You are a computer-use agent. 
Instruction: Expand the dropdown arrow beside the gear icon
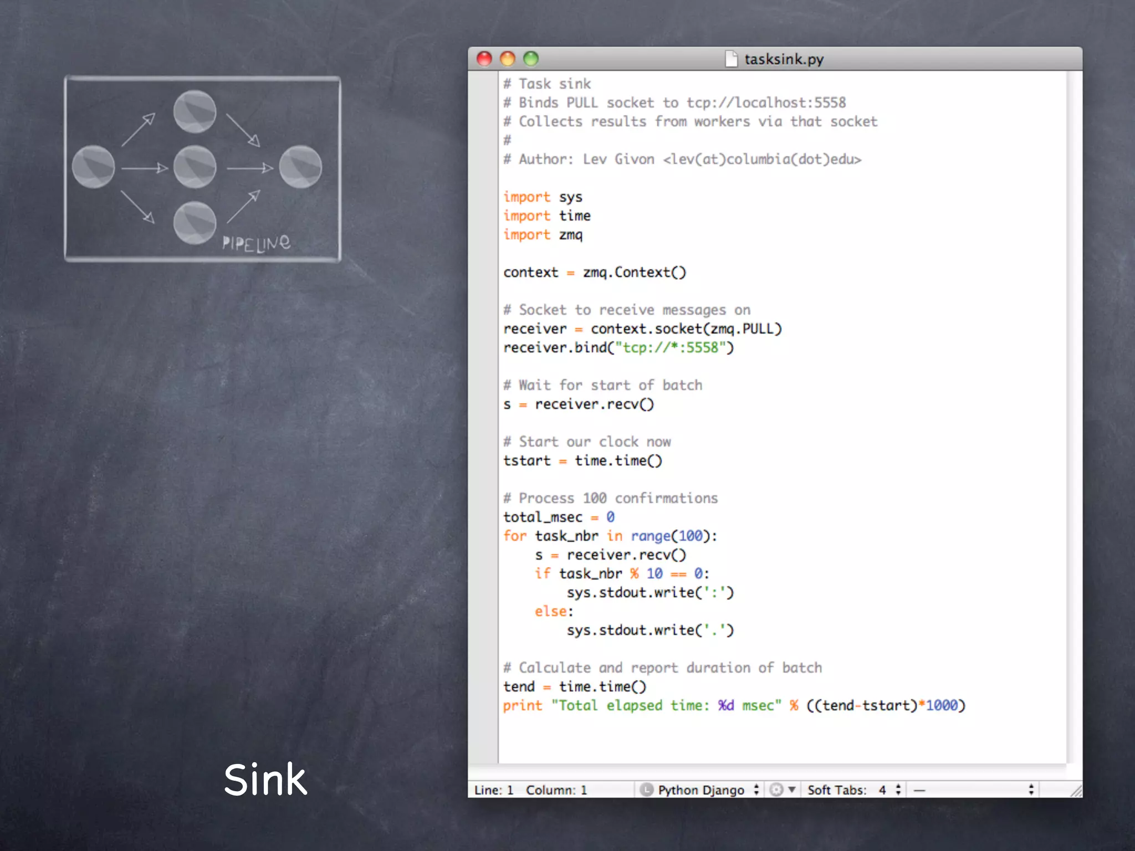click(x=792, y=790)
